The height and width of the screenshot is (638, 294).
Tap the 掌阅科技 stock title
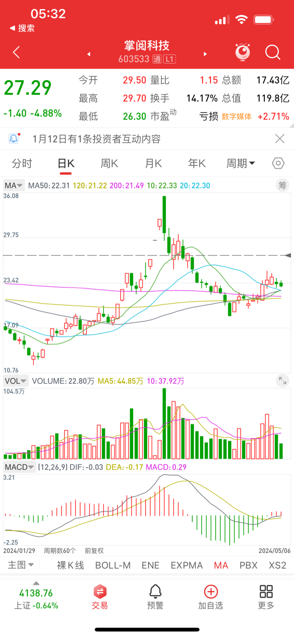click(x=147, y=46)
